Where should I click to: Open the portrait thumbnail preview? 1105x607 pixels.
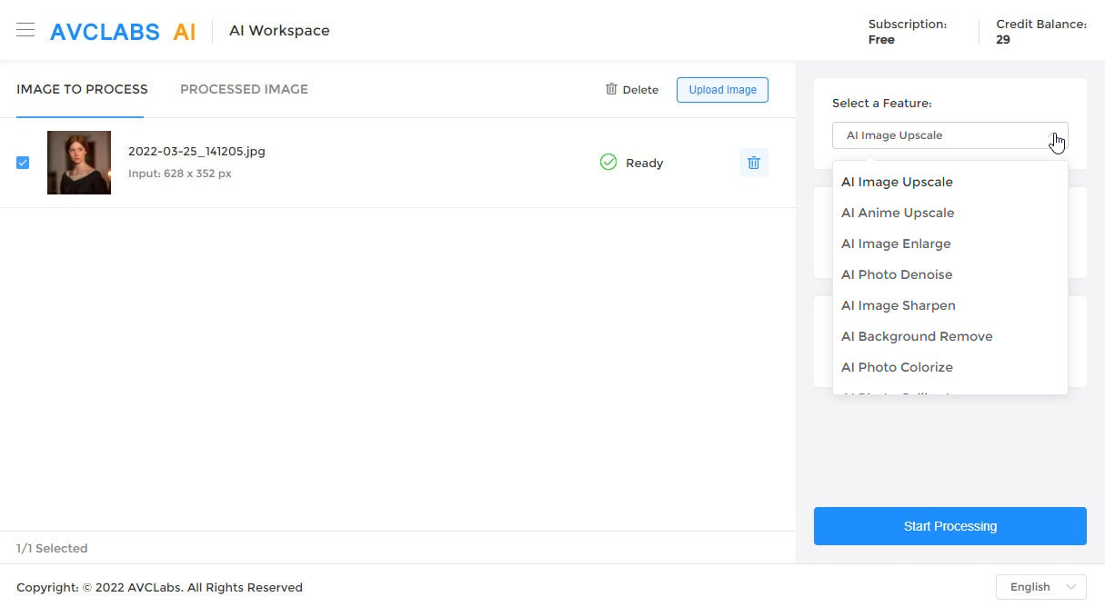click(x=79, y=163)
